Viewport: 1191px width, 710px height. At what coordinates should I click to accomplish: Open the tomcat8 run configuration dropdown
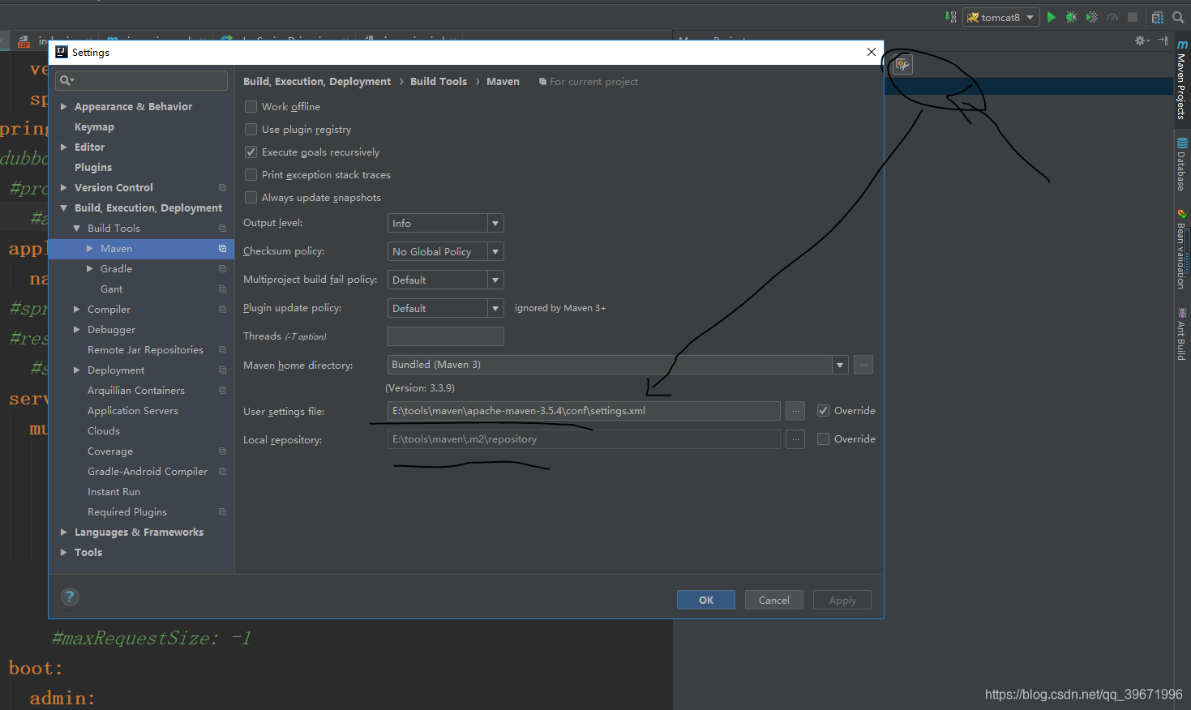tap(1001, 17)
